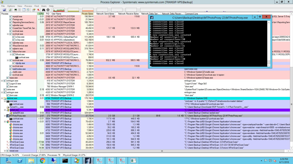Viewport: 293px width, 164px height.
Task: Open Server Manager from the taskbar
Action: [x=8, y=161]
